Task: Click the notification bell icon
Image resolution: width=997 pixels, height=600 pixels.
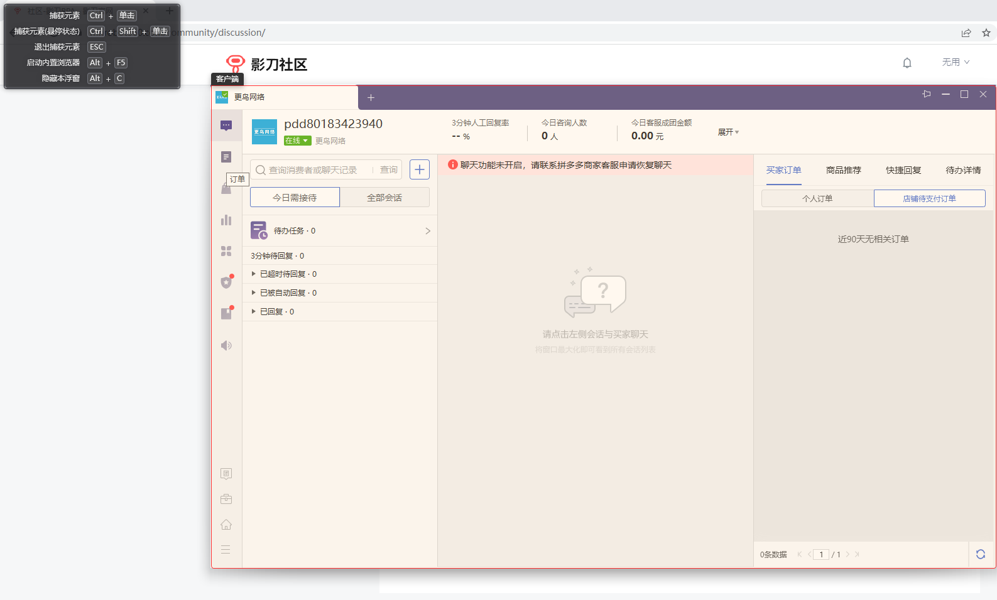Action: coord(907,63)
